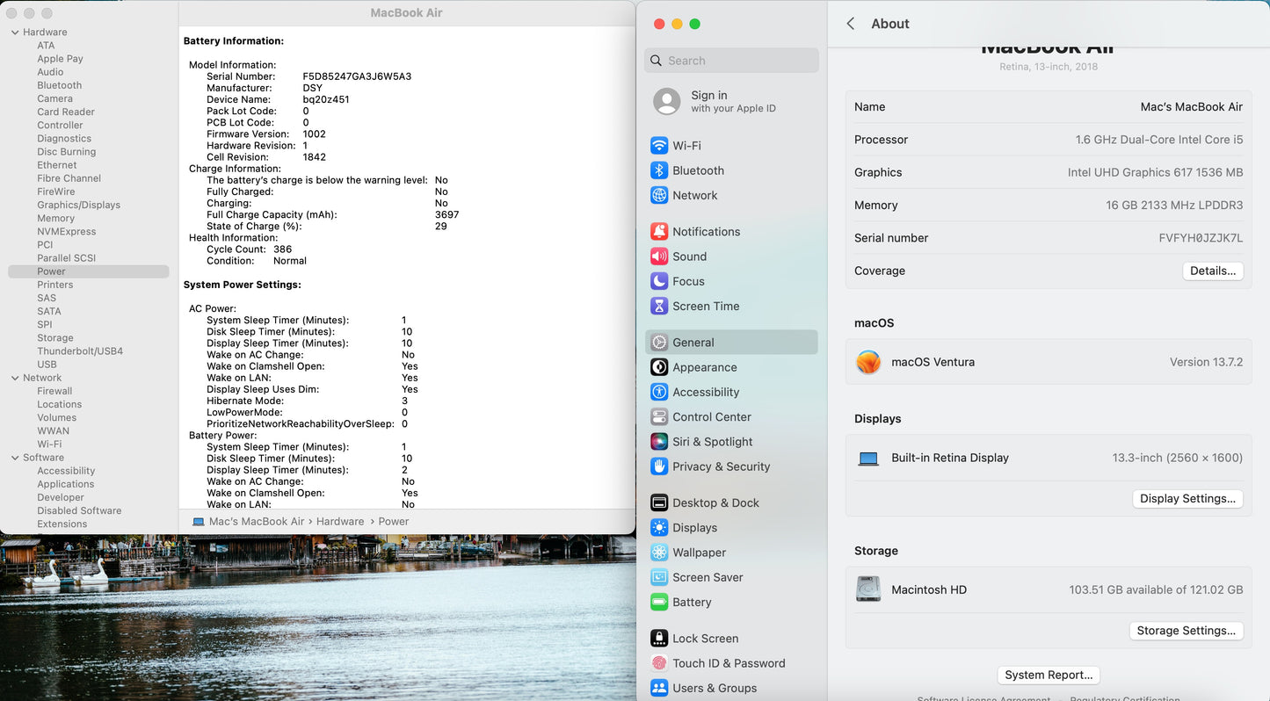The image size is (1270, 701).
Task: Open Privacy & Security settings
Action: click(721, 466)
